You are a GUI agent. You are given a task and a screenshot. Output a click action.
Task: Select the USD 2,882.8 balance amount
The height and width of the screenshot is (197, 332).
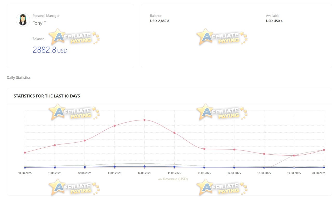point(160,21)
